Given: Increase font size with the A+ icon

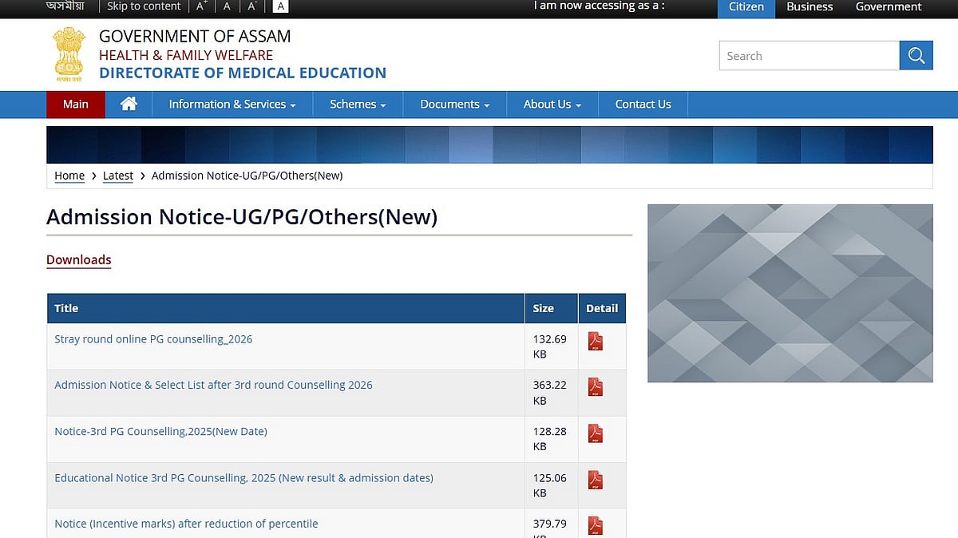Looking at the screenshot, I should pyautogui.click(x=200, y=6).
